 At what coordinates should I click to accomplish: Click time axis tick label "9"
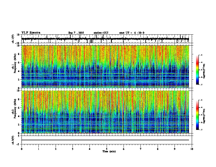point(175,149)
